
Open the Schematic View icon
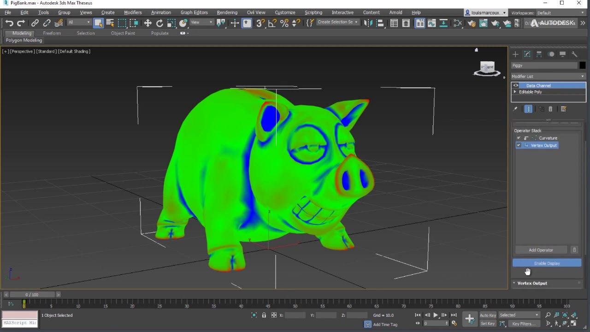(x=443, y=23)
